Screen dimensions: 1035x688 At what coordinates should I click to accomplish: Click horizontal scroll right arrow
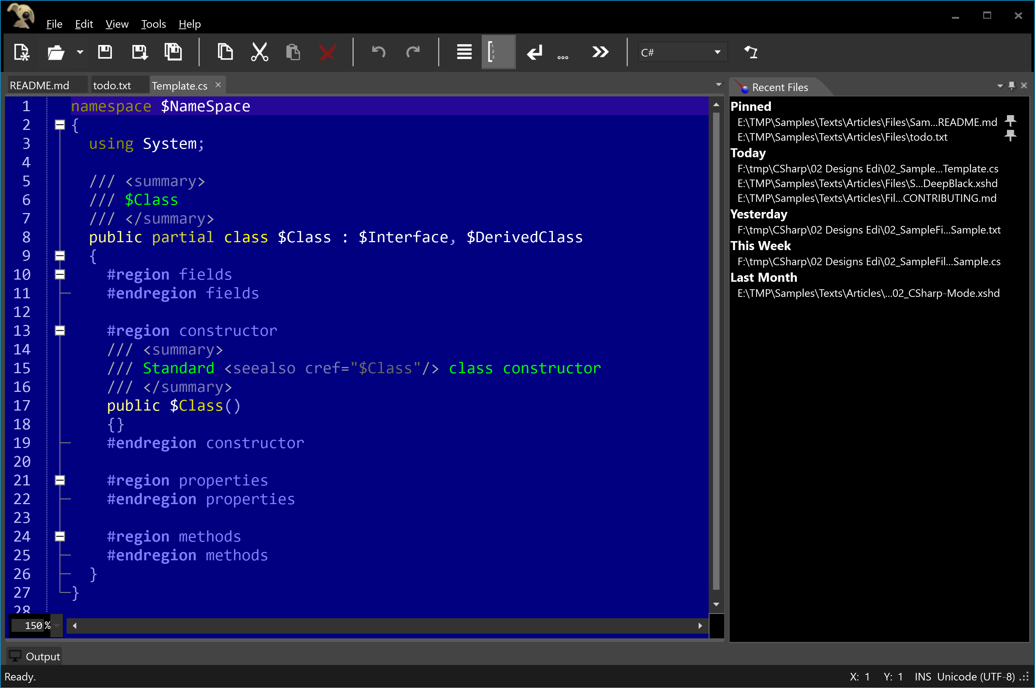coord(700,626)
